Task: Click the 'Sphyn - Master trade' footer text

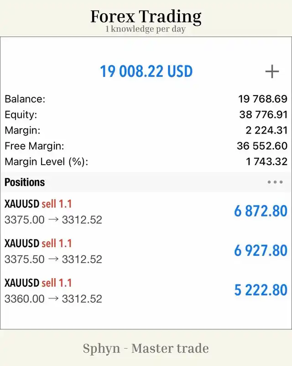Action: (x=146, y=349)
